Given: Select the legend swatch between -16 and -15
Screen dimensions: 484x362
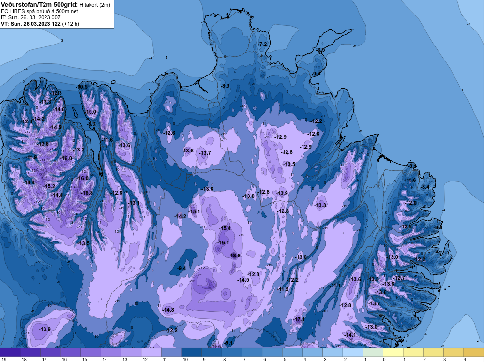Looking at the screenshot, I should [71, 352].
